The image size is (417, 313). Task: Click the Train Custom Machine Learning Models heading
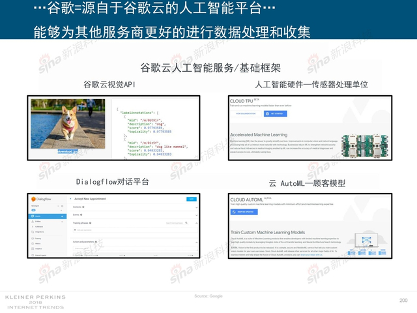tap(268, 232)
